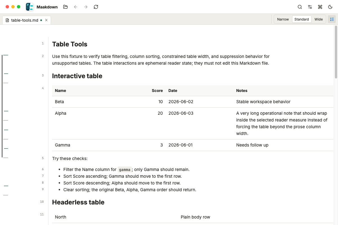Switch reader width to Narrow
Image resolution: width=338 pixels, height=225 pixels.
pos(283,19)
